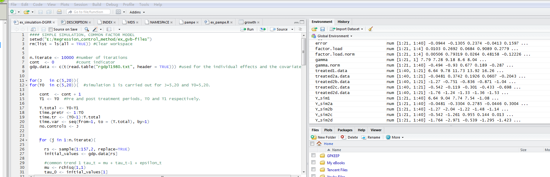Open the Packages tab
The image size is (550, 177).
(345, 130)
